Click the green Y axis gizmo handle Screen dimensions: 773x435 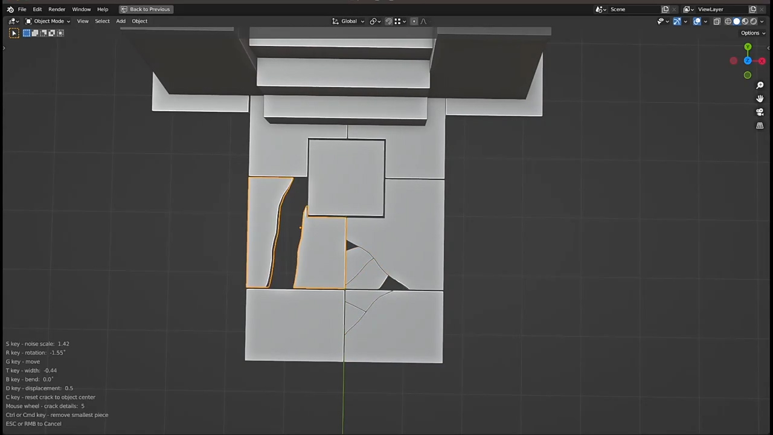click(x=748, y=47)
